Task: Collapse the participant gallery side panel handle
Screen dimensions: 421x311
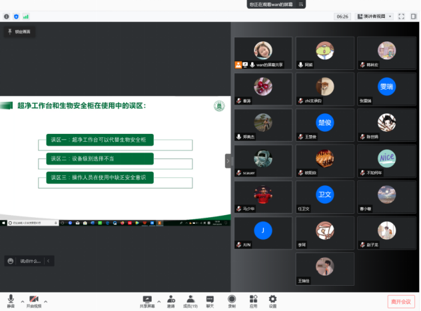Action: 228,160
